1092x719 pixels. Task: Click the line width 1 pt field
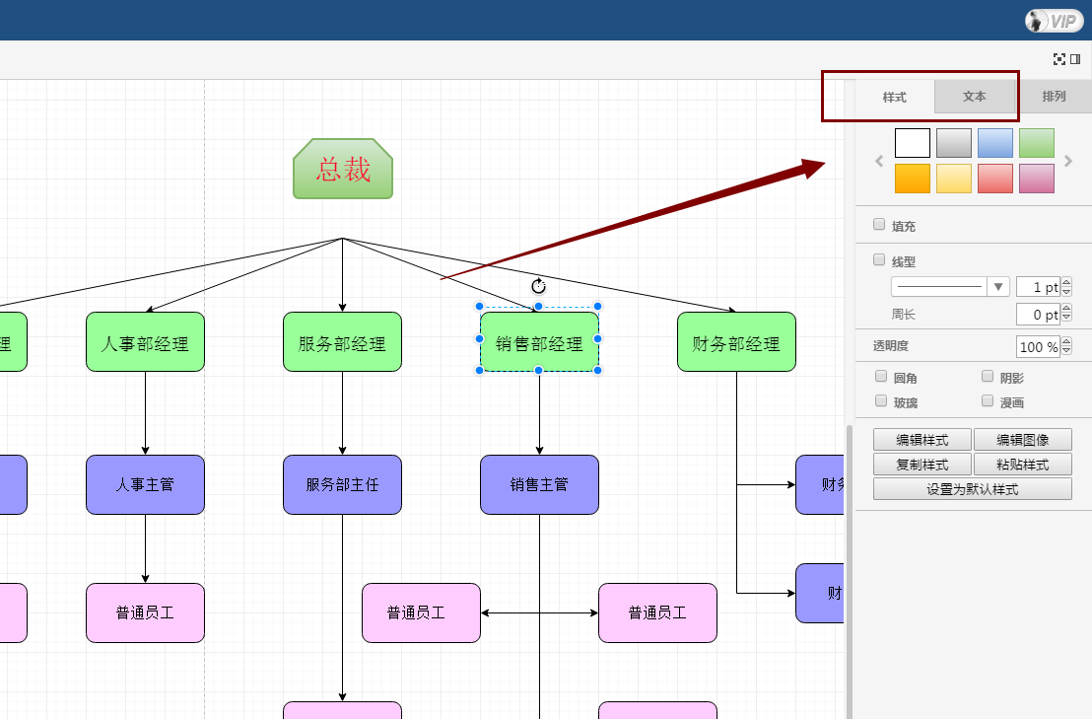1038,287
